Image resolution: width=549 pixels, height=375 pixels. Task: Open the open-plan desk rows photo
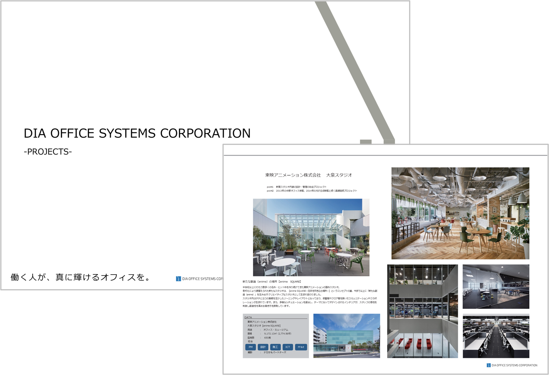click(496, 336)
